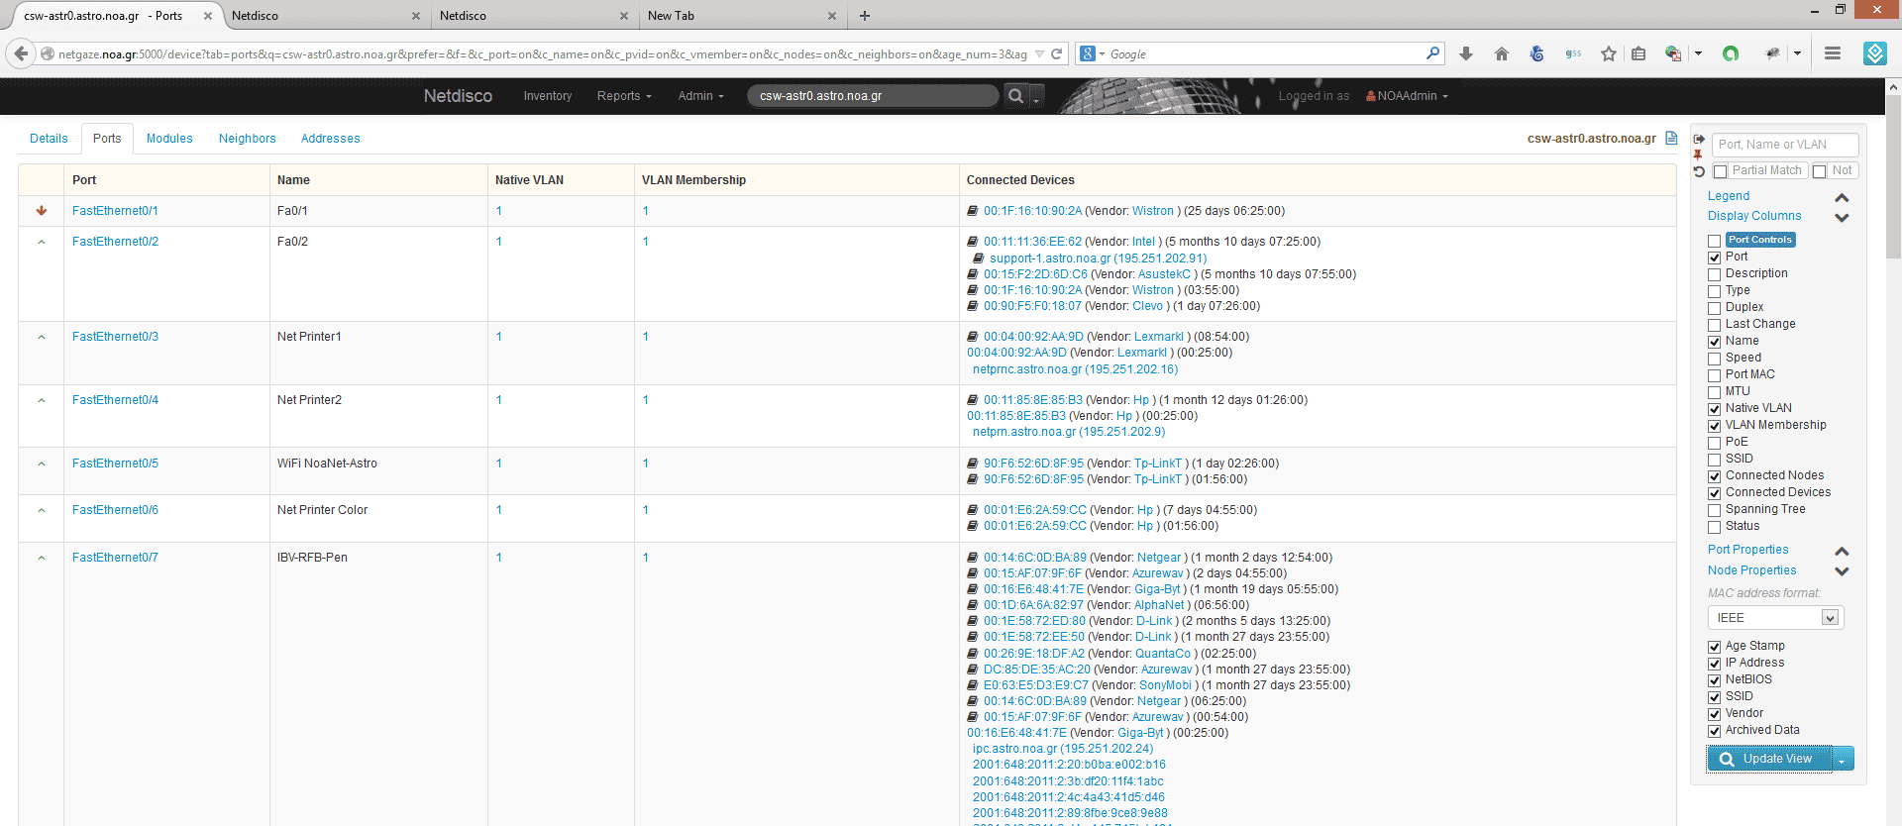Viewport: 1902px width, 826px height.
Task: Click the Google search magnifier icon
Action: coord(1432,53)
